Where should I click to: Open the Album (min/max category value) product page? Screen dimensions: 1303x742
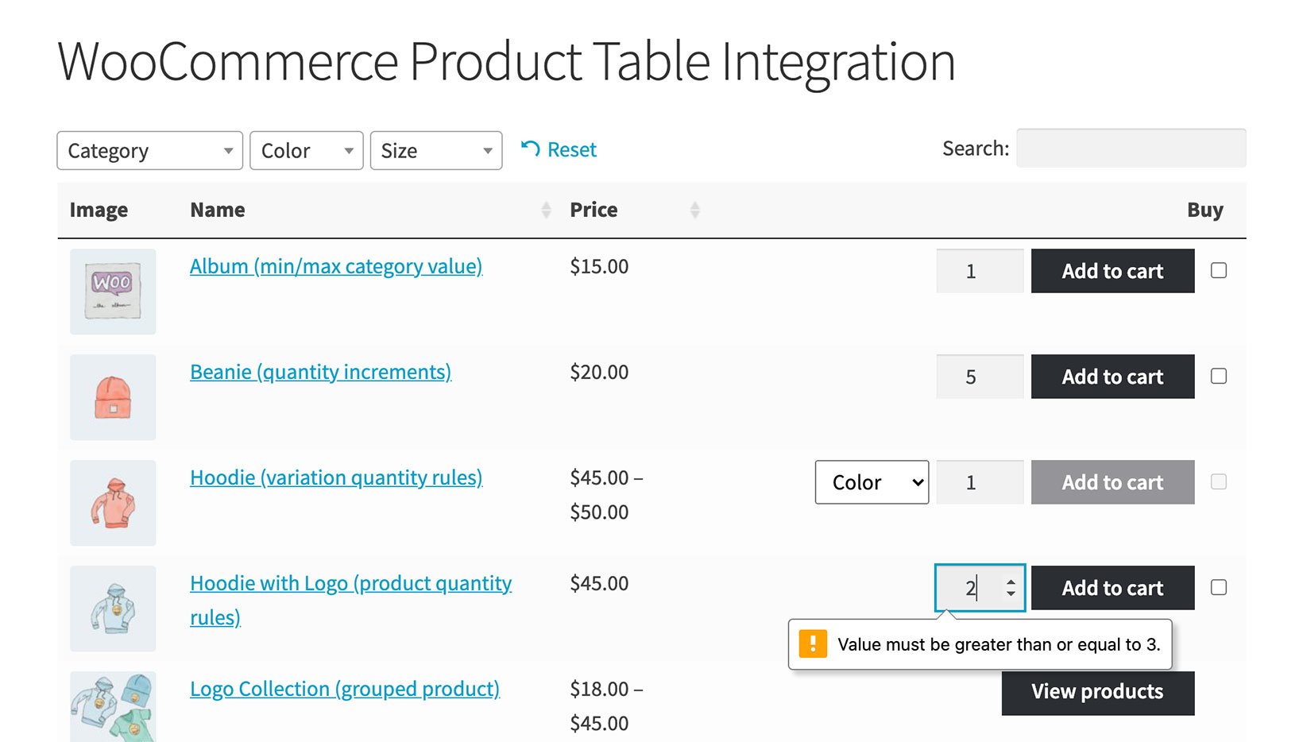point(335,266)
